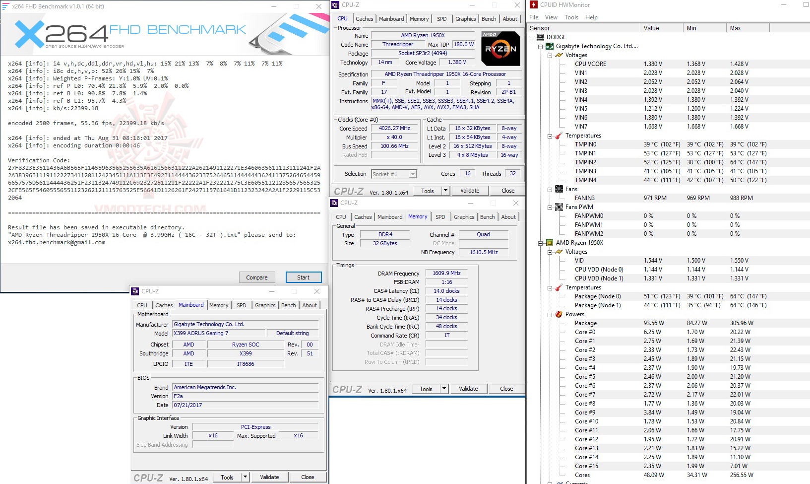The height and width of the screenshot is (484, 810).
Task: Open the Tools dropdown arrow in CPU-Z
Action: click(x=445, y=190)
